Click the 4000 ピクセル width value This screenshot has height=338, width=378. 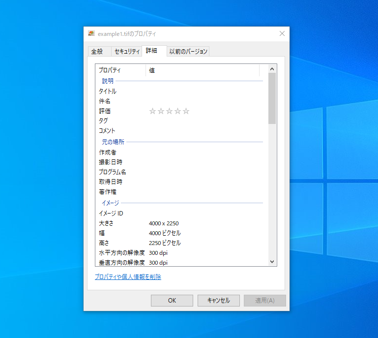pyautogui.click(x=165, y=233)
